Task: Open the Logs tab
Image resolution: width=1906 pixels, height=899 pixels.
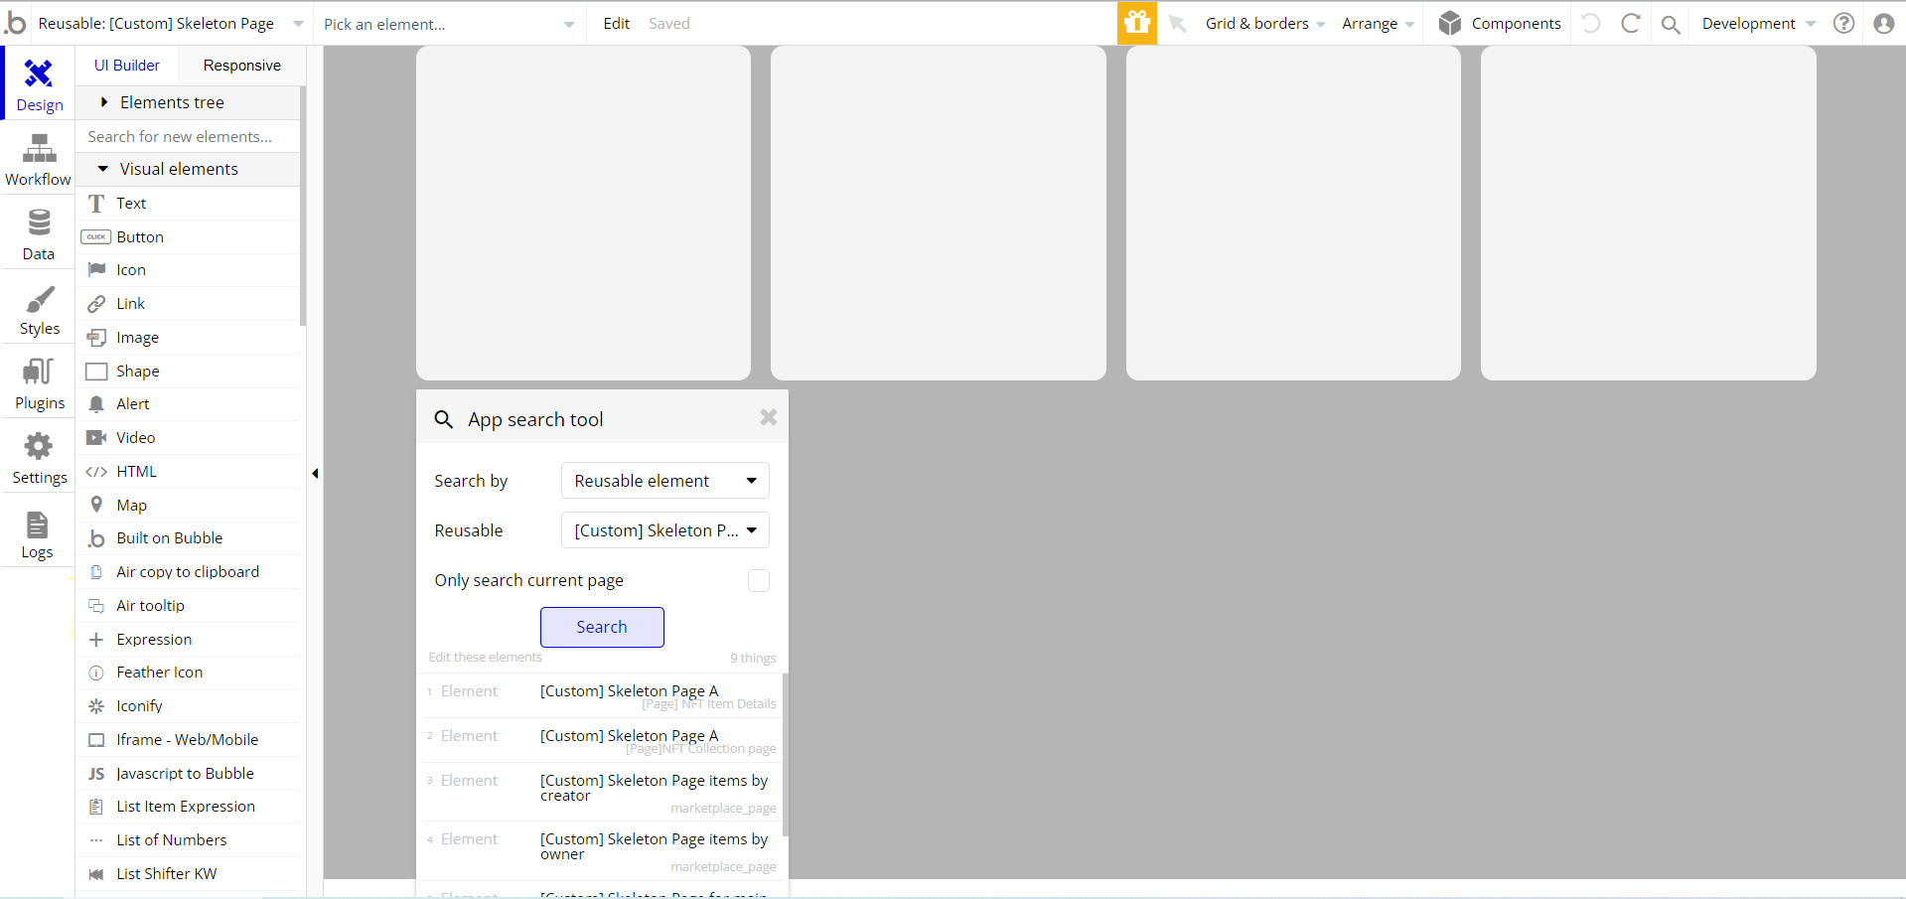Action: coord(39,534)
